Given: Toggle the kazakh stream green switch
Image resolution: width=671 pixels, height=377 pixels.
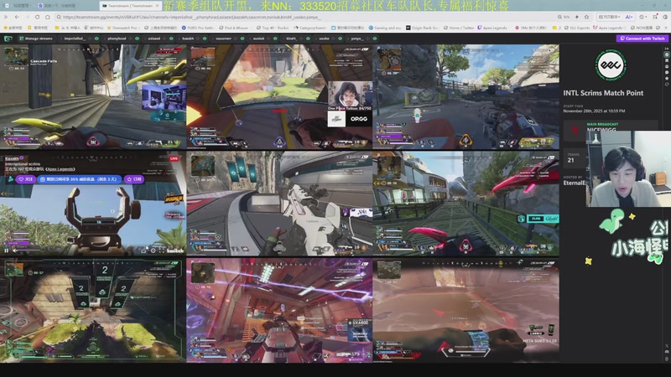Looking at the screenshot, I should [x=205, y=39].
